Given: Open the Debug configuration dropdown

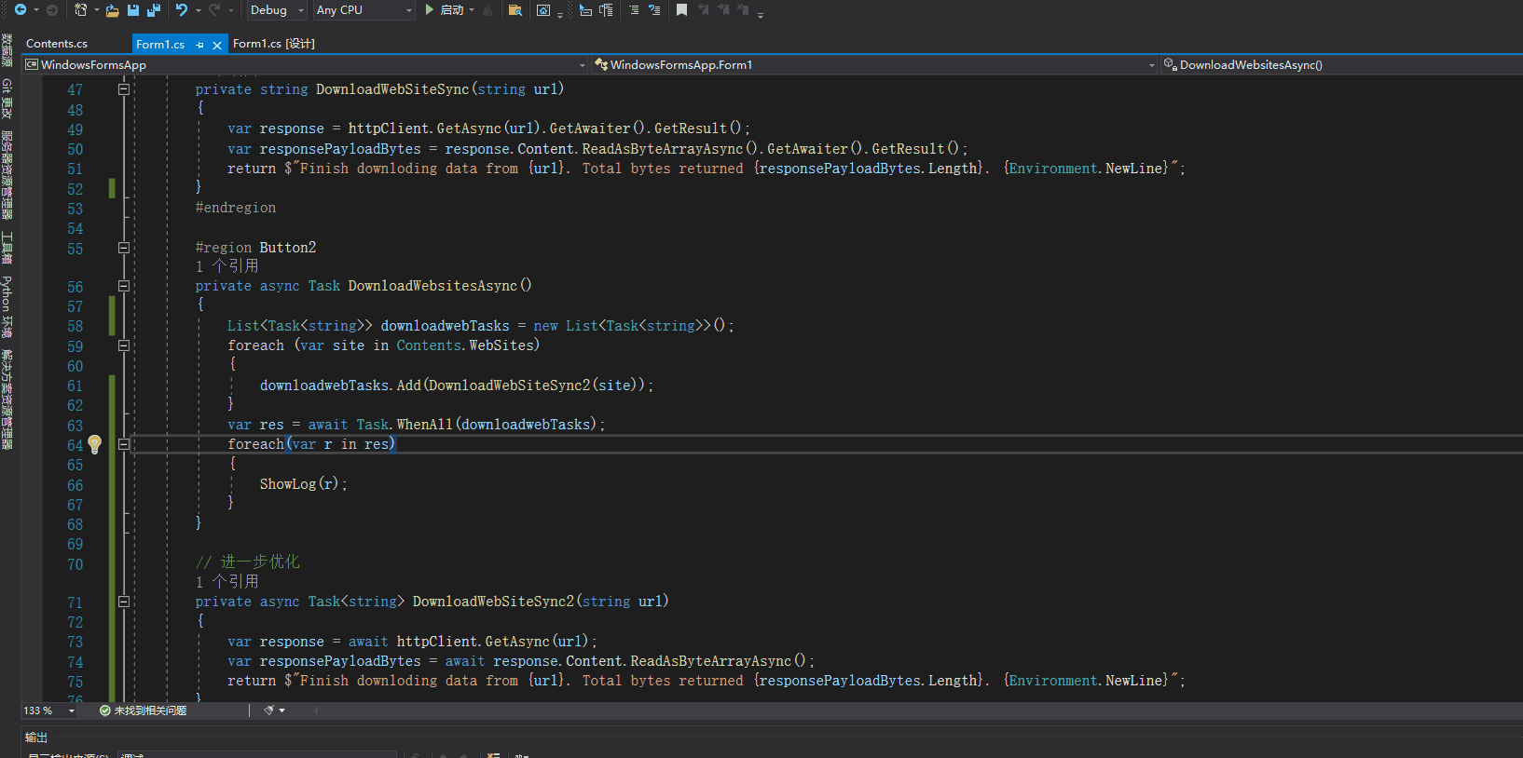Looking at the screenshot, I should (277, 10).
